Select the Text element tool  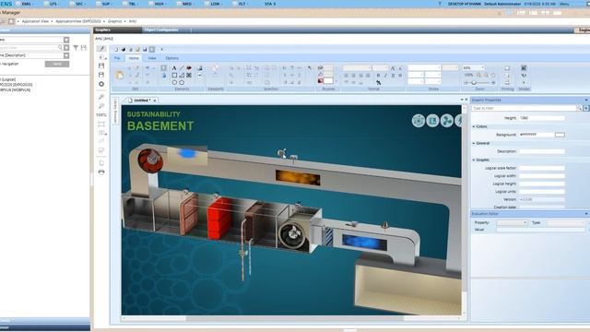click(x=174, y=68)
